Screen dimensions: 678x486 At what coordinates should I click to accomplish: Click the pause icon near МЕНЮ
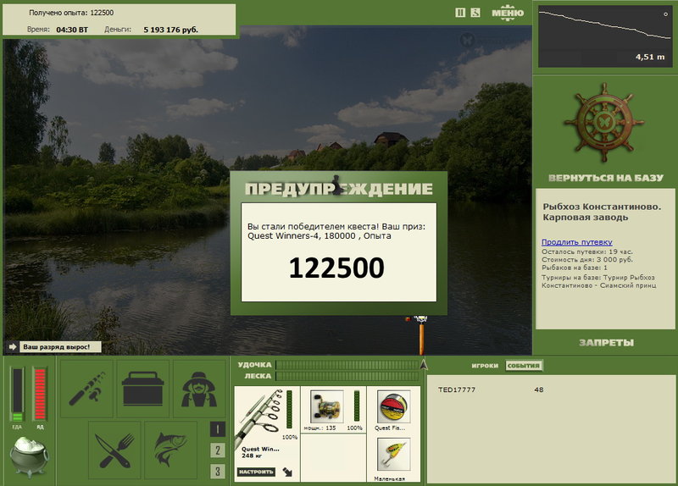460,13
